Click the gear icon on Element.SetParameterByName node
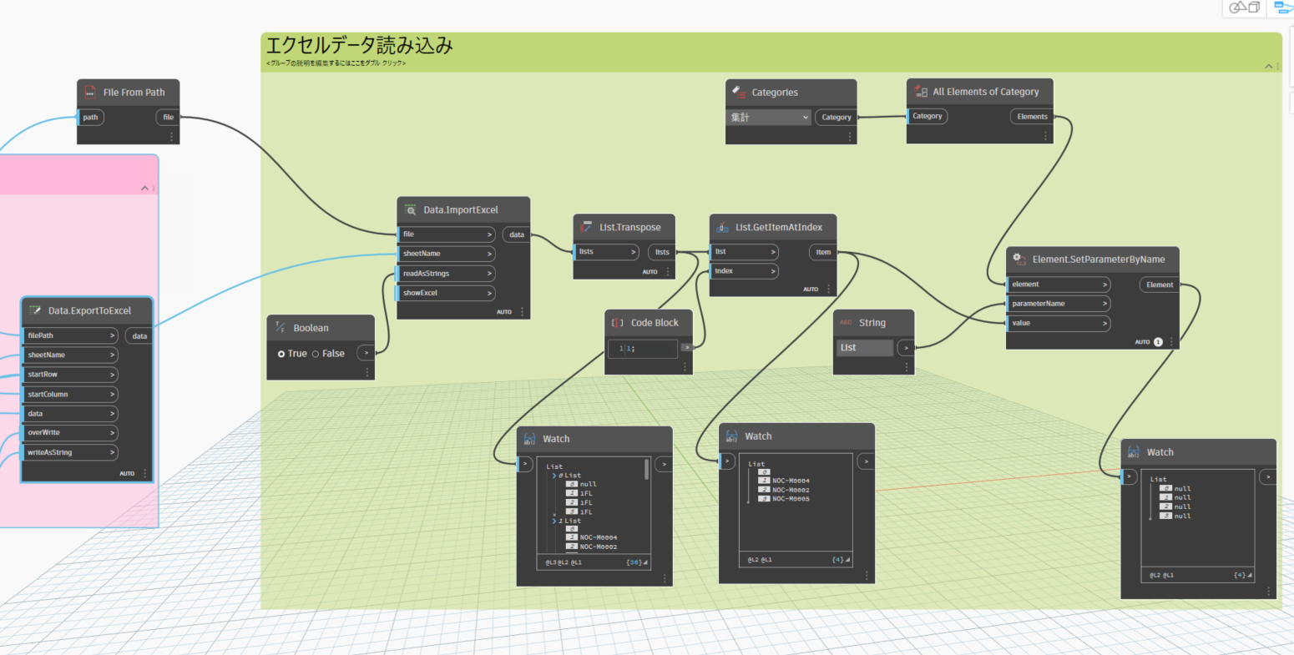This screenshot has width=1294, height=655. (1017, 259)
